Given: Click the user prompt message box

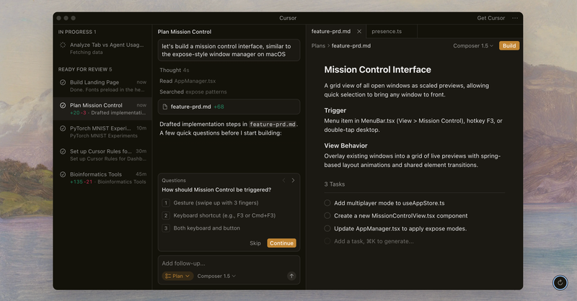Looking at the screenshot, I should click(229, 50).
